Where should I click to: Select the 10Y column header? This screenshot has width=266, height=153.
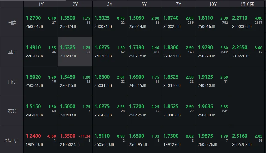point(213,4)
